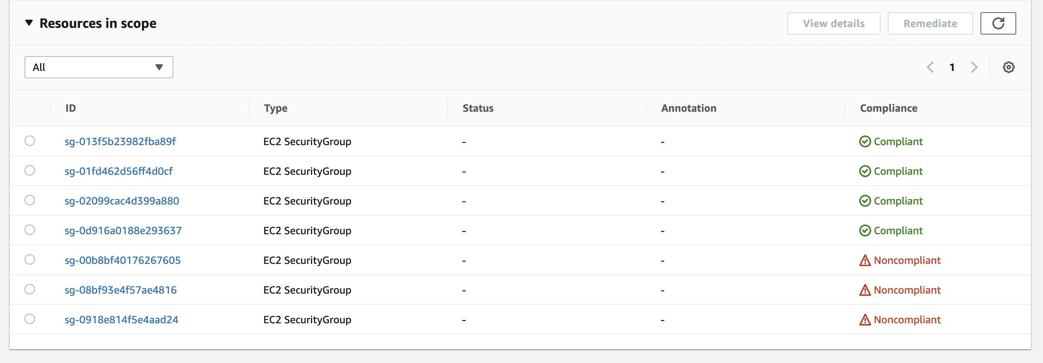The width and height of the screenshot is (1043, 363).
Task: Open security group sg-0d916a0188e293637 link
Action: click(123, 231)
